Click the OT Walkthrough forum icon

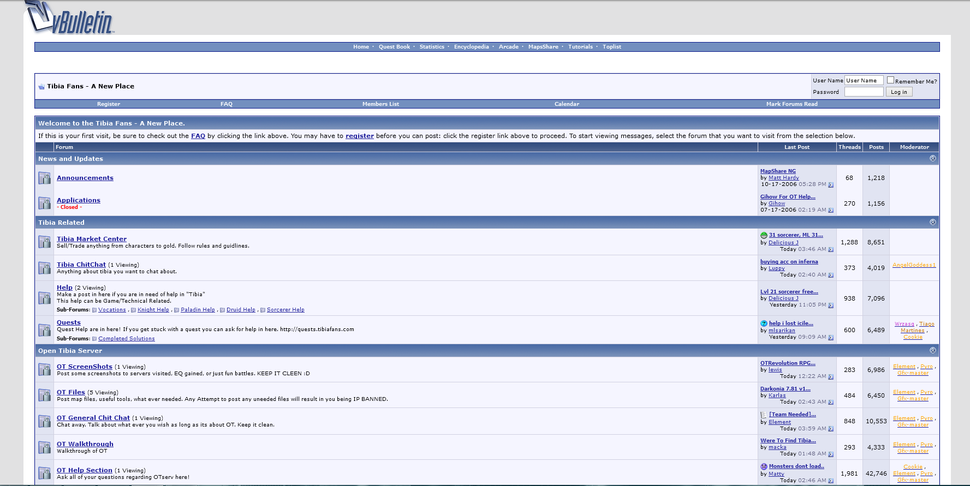coord(45,447)
